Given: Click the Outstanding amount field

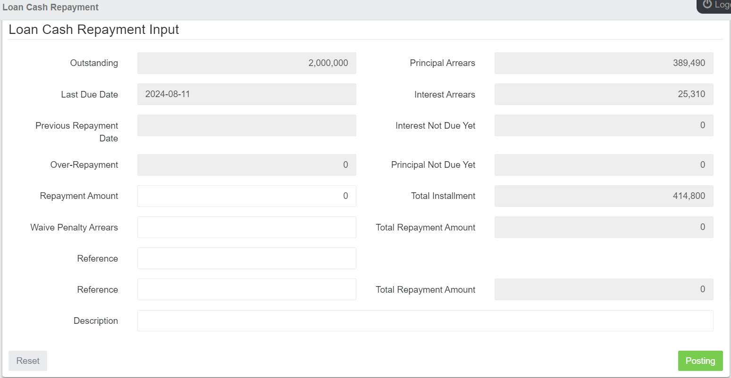Looking at the screenshot, I should tap(245, 63).
